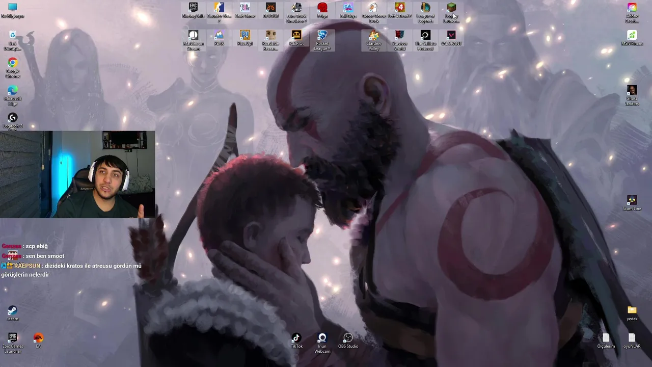Select the Stardew Valley shortcut

(x=374, y=40)
